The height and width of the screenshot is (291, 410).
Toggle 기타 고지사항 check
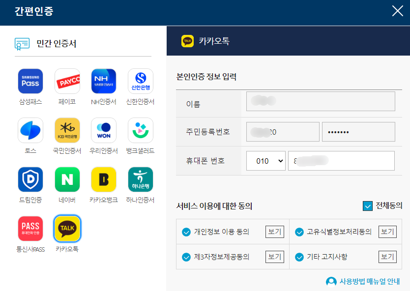pos(299,257)
